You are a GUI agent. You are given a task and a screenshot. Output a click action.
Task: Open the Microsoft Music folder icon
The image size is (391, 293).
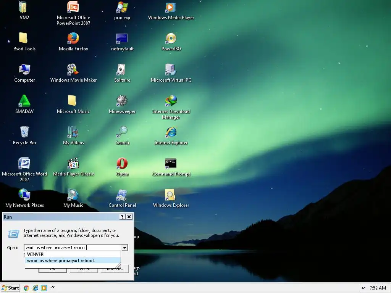point(72,100)
